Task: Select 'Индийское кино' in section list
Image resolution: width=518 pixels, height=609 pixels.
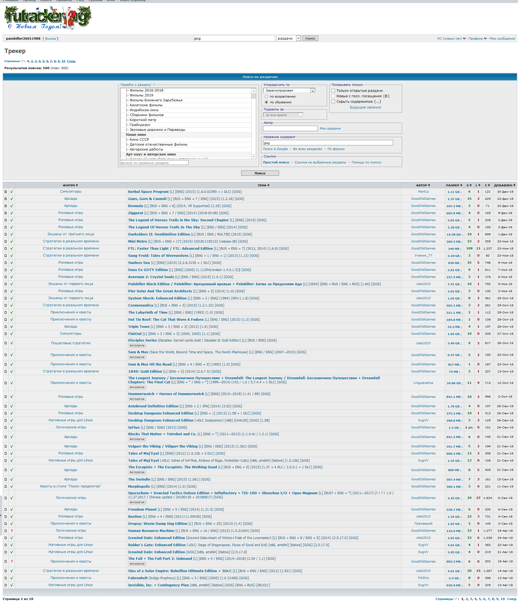Action: [x=186, y=110]
